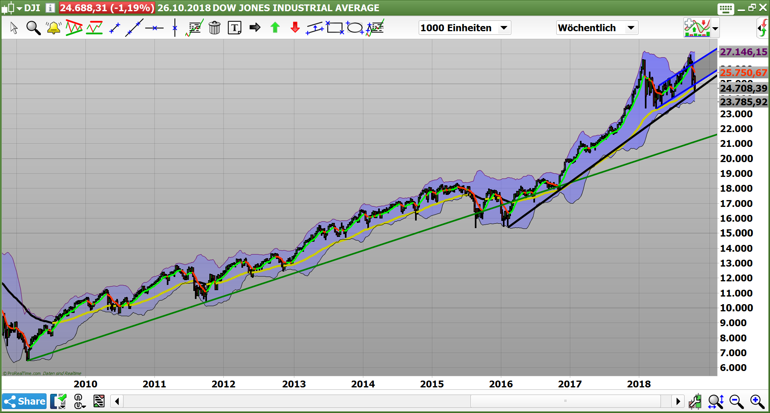Click the auto-fit zoom magnifier icon
Screen dimensions: 770x413
coord(716,401)
